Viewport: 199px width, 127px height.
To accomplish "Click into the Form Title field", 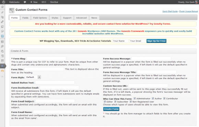I will tap(44, 69).
